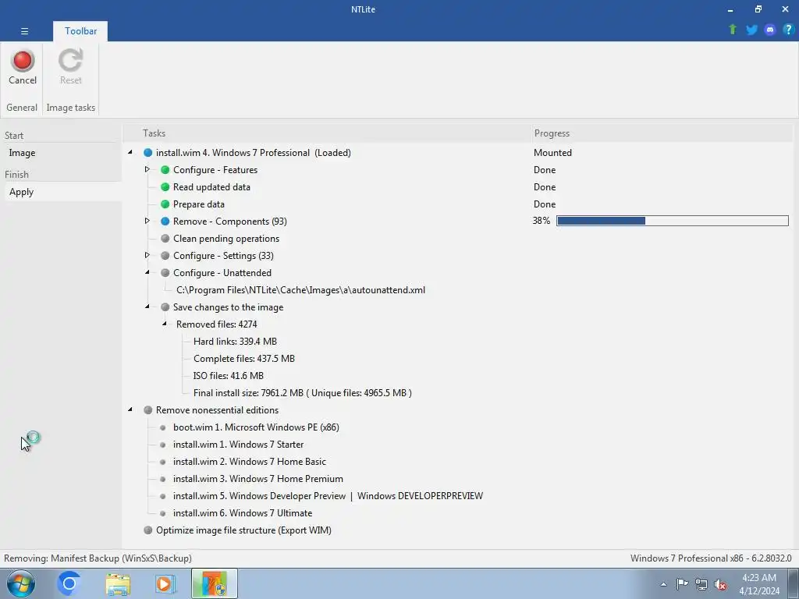Open the Twitter bird icon
Viewport: 799px width, 599px height.
[751, 30]
